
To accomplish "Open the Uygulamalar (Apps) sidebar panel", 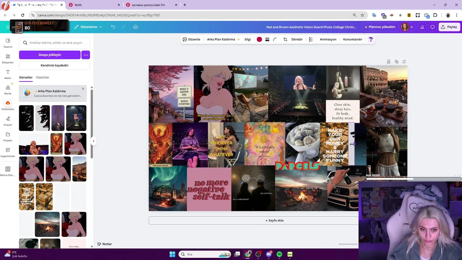I will pos(8,152).
